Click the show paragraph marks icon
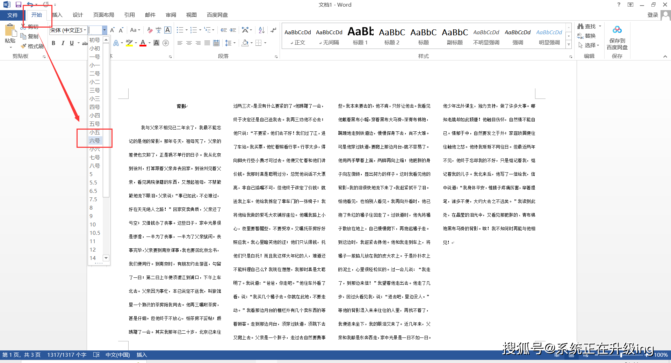 point(273,30)
